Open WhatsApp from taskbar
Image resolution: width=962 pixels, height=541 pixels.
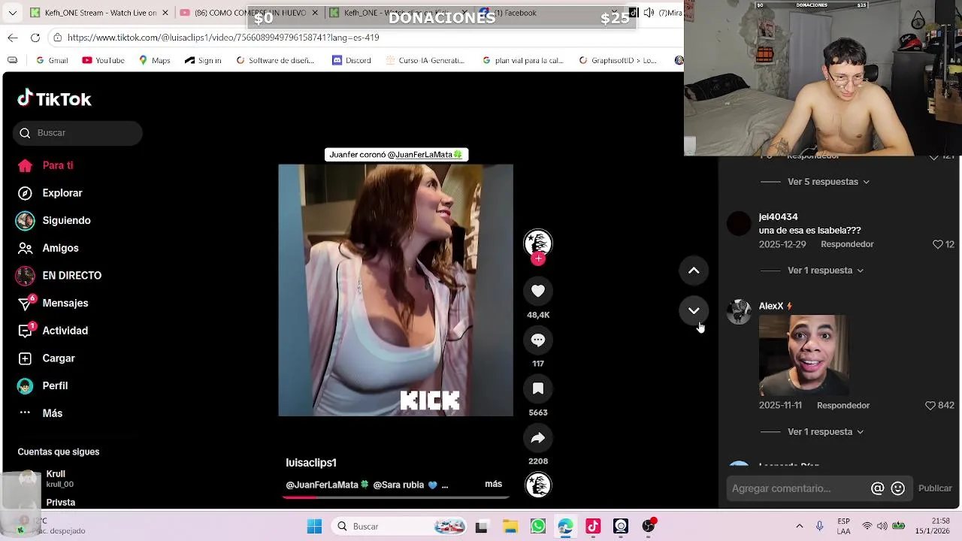pos(538,527)
